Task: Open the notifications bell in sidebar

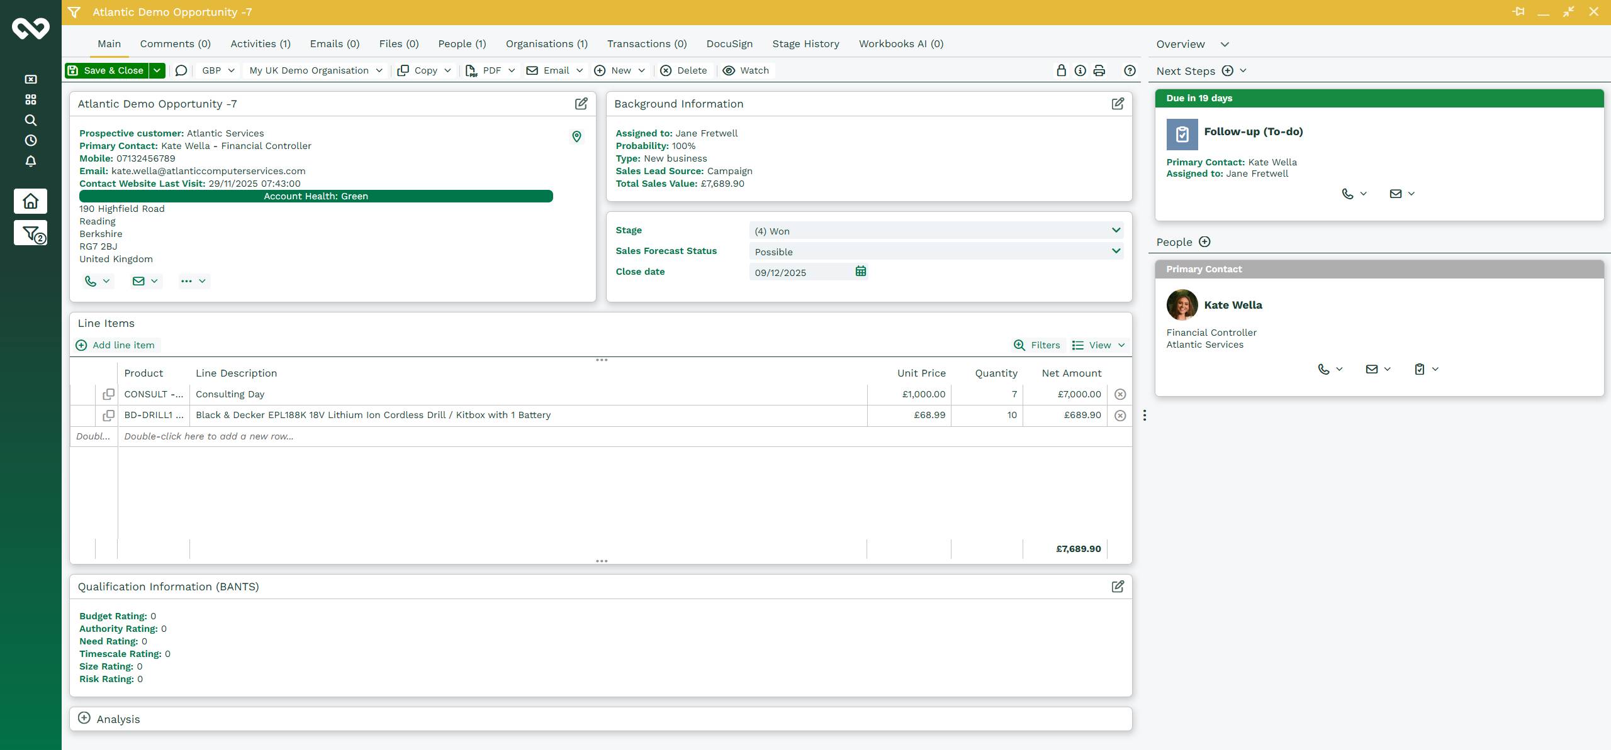Action: coord(30,161)
